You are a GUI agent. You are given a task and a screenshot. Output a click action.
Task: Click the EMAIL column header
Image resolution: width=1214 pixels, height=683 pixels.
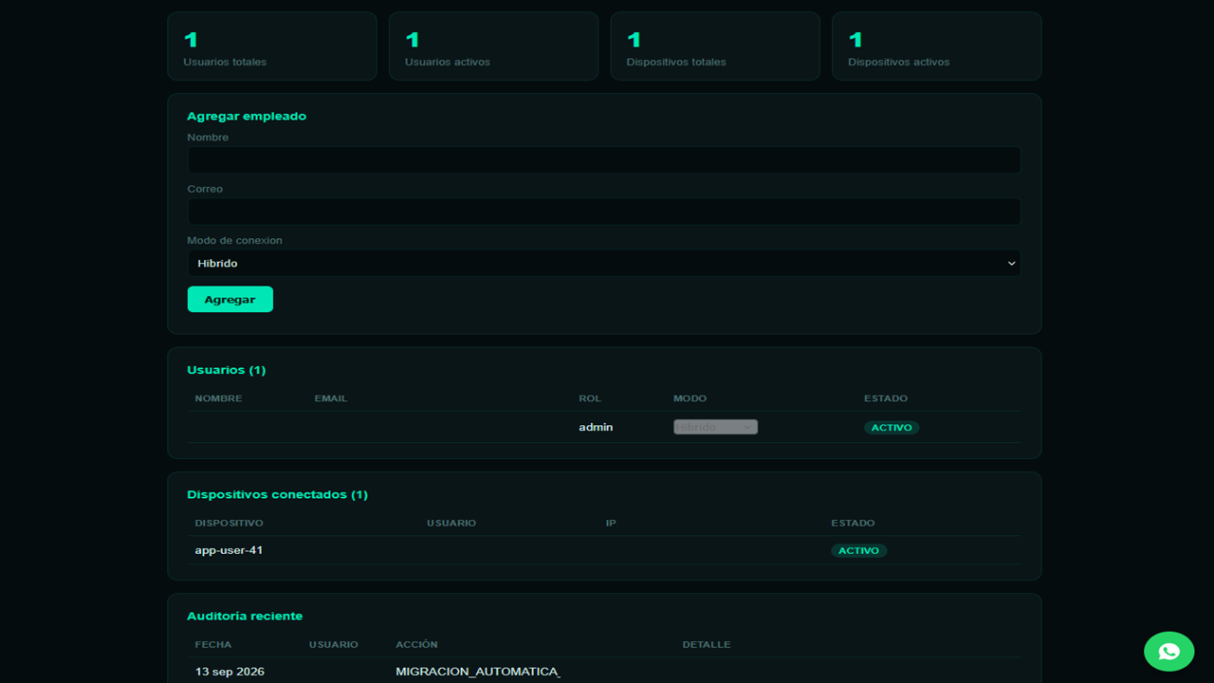331,398
